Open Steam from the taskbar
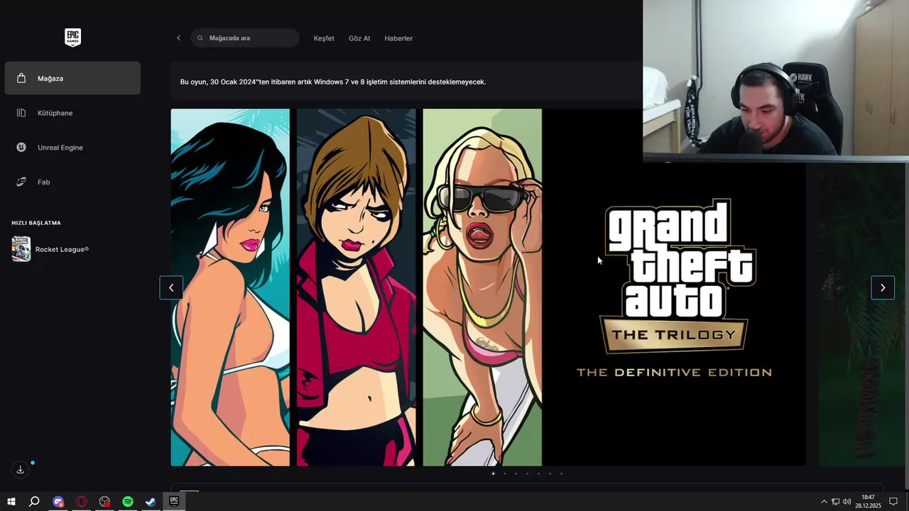Image resolution: width=909 pixels, height=511 pixels. (x=151, y=502)
